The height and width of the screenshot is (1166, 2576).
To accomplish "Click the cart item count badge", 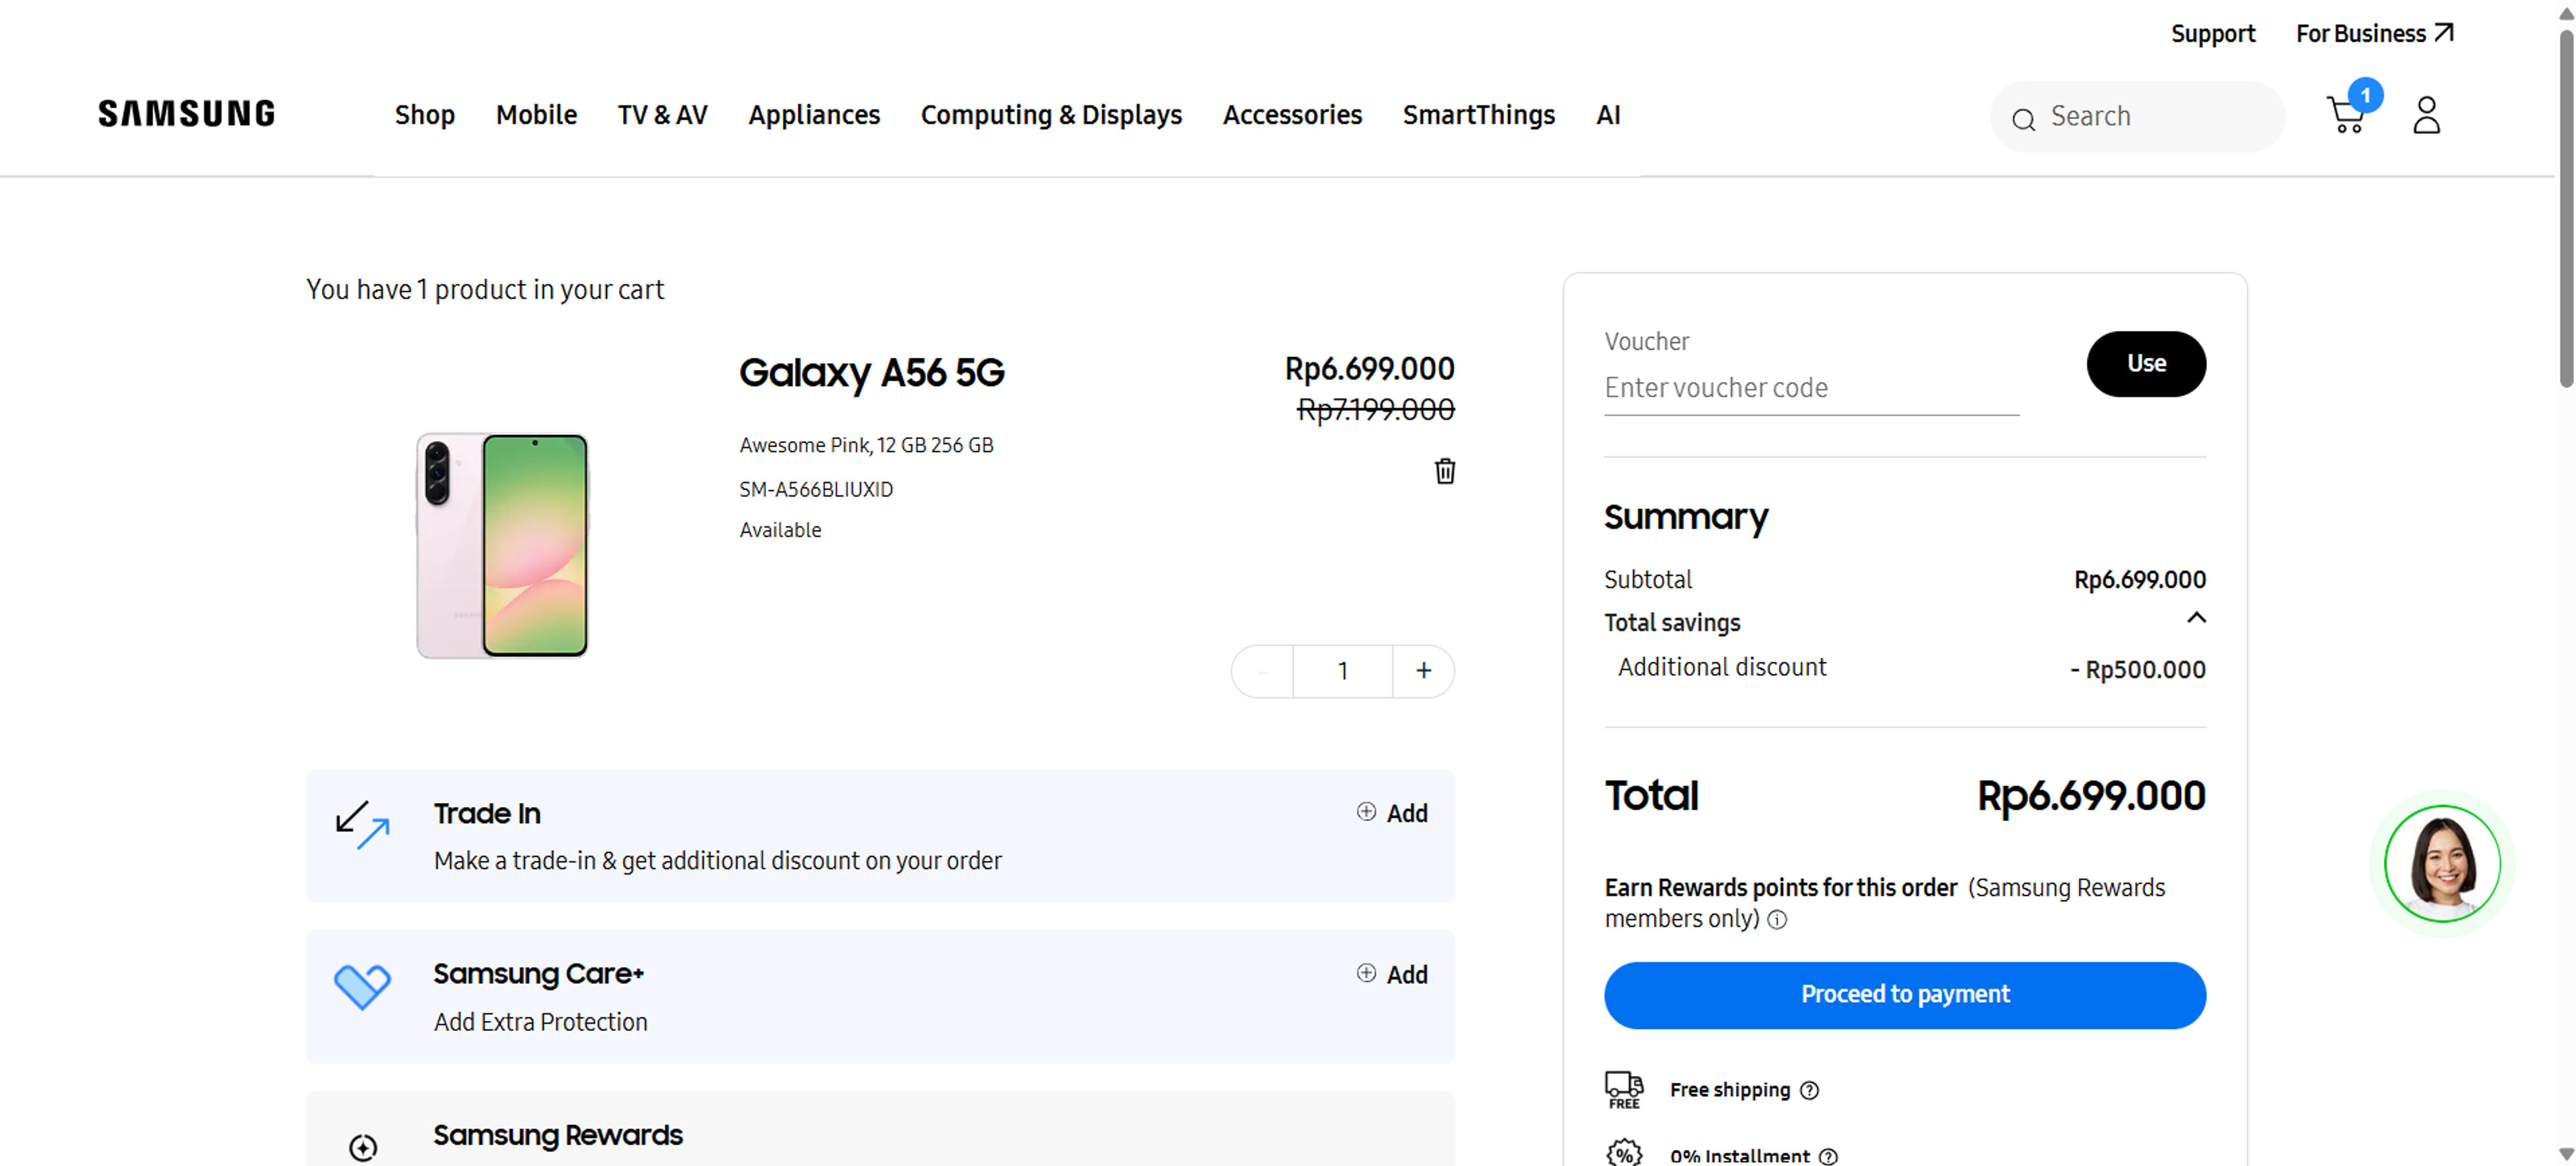I will click(2365, 95).
